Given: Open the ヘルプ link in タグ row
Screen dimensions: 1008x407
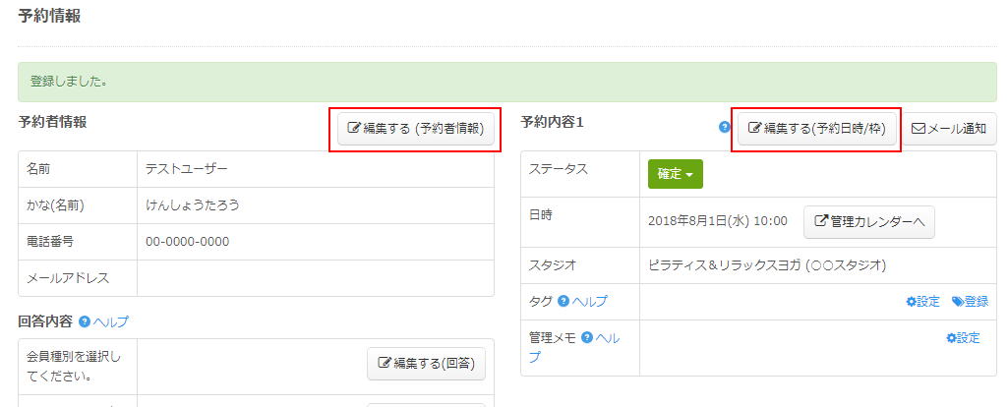Looking at the screenshot, I should pyautogui.click(x=590, y=302).
